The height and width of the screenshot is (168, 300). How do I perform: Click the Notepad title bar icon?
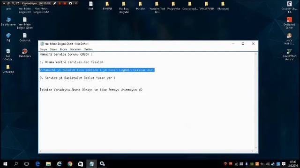pyautogui.click(x=42, y=43)
